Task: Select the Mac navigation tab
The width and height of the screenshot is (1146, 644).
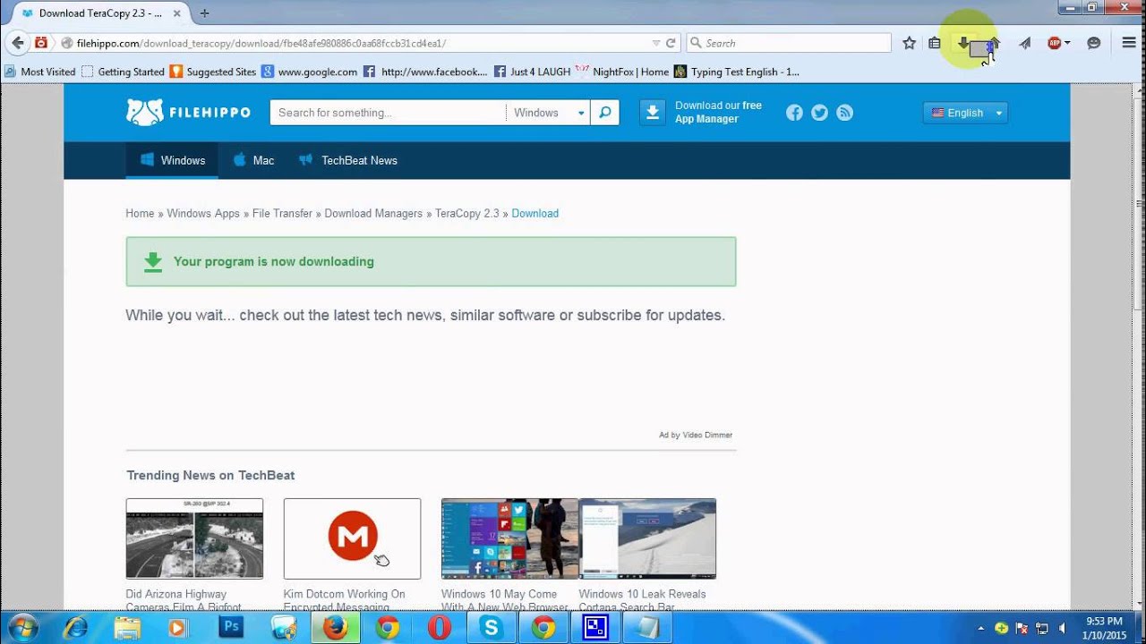Action: (253, 160)
